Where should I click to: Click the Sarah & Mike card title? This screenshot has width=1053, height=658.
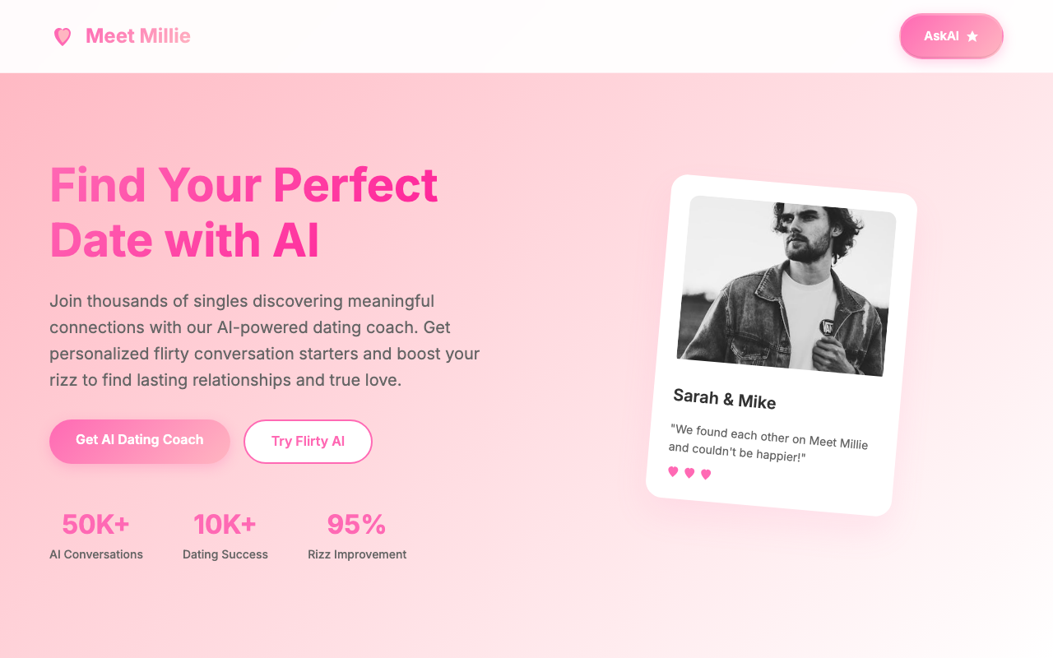click(724, 399)
